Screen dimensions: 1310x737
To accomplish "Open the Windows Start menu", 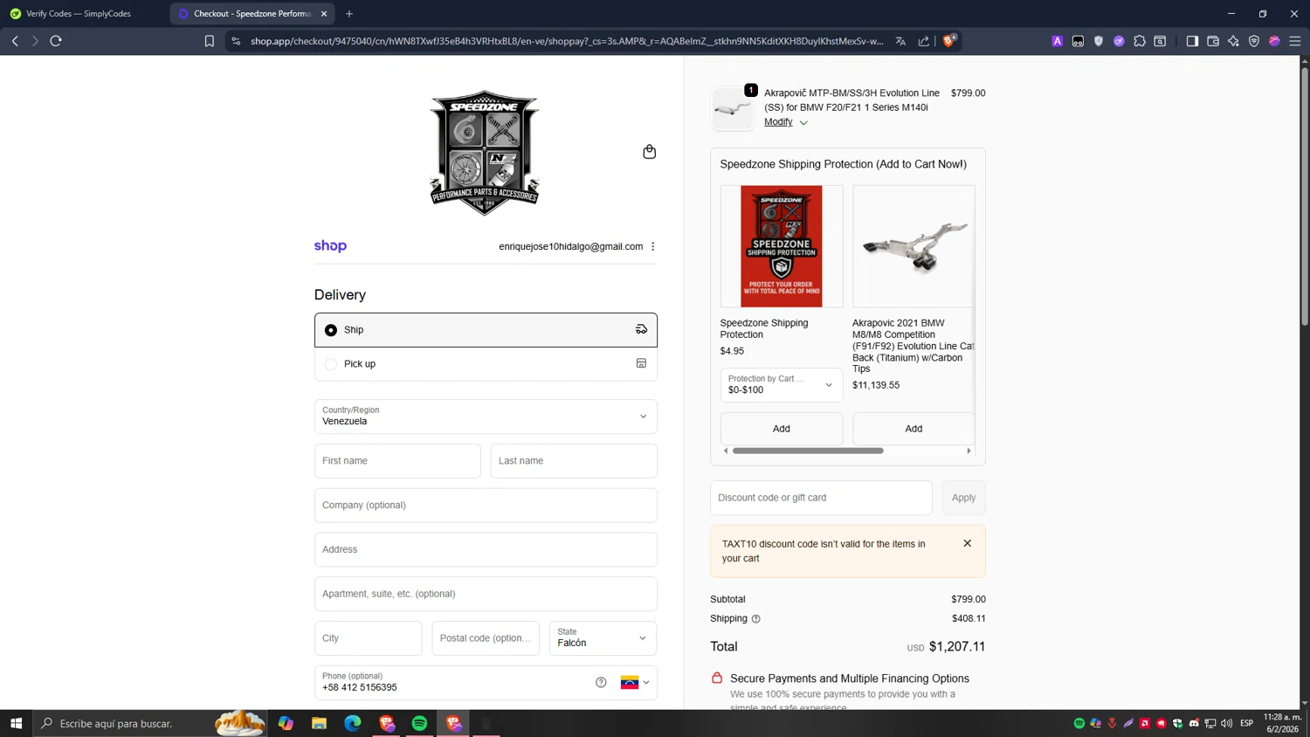I will click(16, 723).
